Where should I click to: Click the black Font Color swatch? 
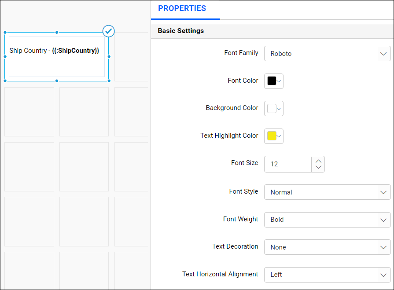click(272, 81)
